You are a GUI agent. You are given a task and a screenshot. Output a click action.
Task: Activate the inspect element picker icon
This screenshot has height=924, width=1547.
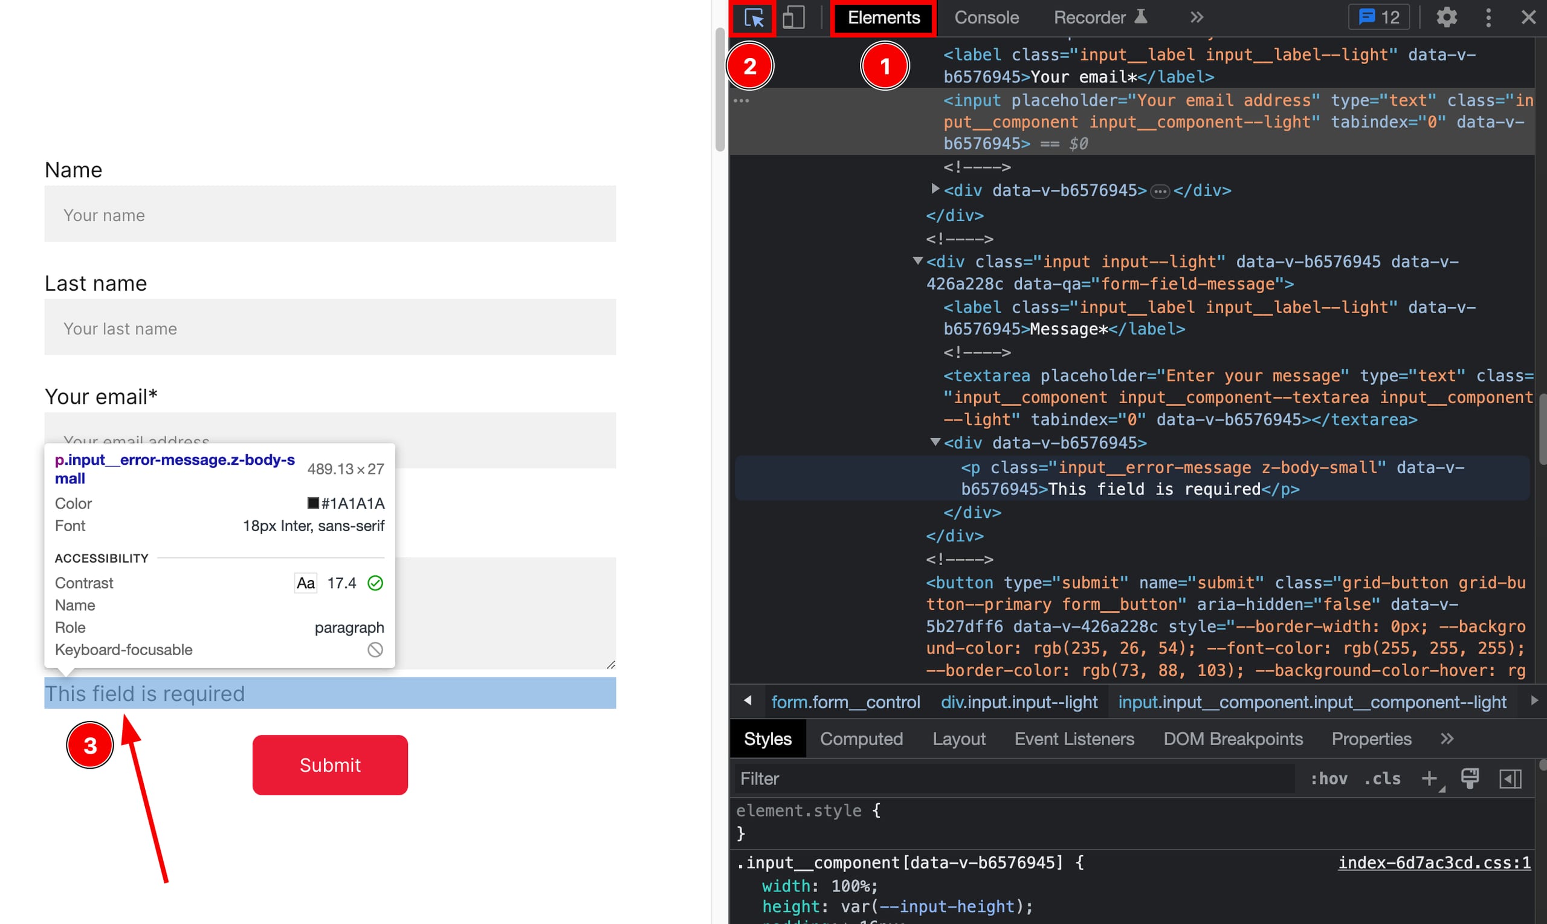pyautogui.click(x=754, y=18)
